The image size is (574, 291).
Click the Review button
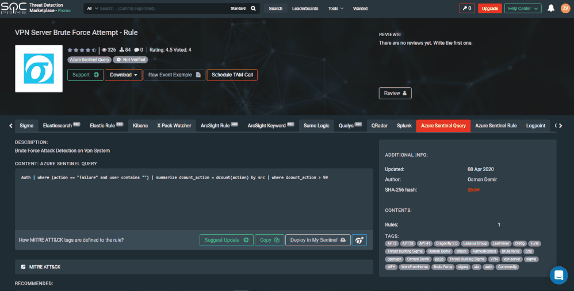pyautogui.click(x=395, y=93)
